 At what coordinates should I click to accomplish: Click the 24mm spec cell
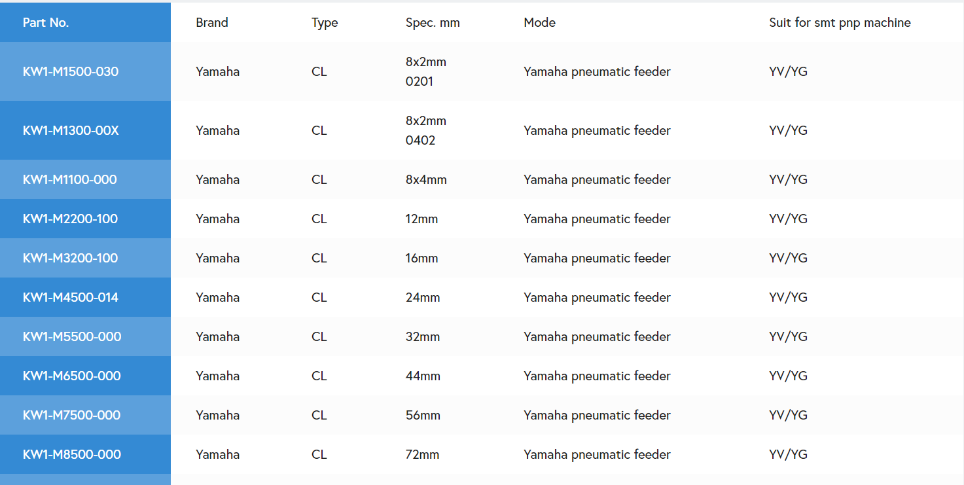423,297
